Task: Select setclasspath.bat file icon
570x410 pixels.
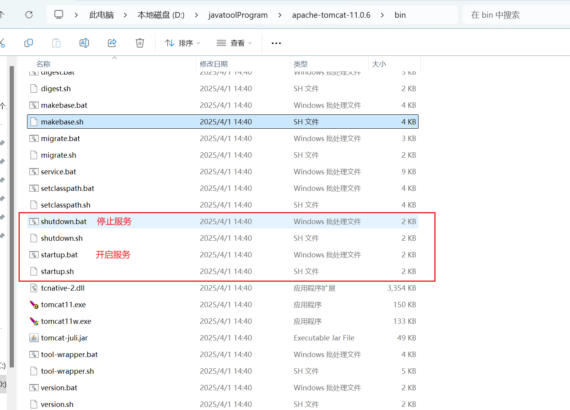Action: (34, 188)
